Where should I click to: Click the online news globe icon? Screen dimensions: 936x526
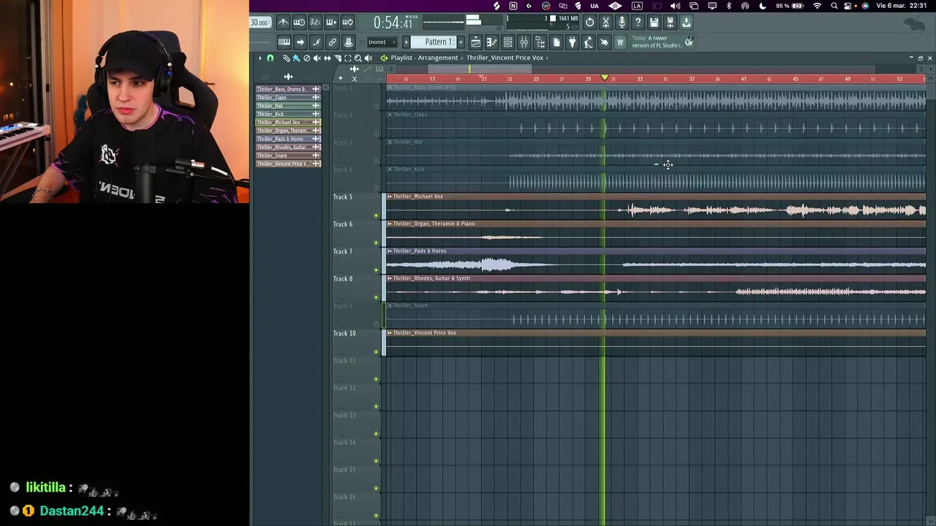pos(689,42)
